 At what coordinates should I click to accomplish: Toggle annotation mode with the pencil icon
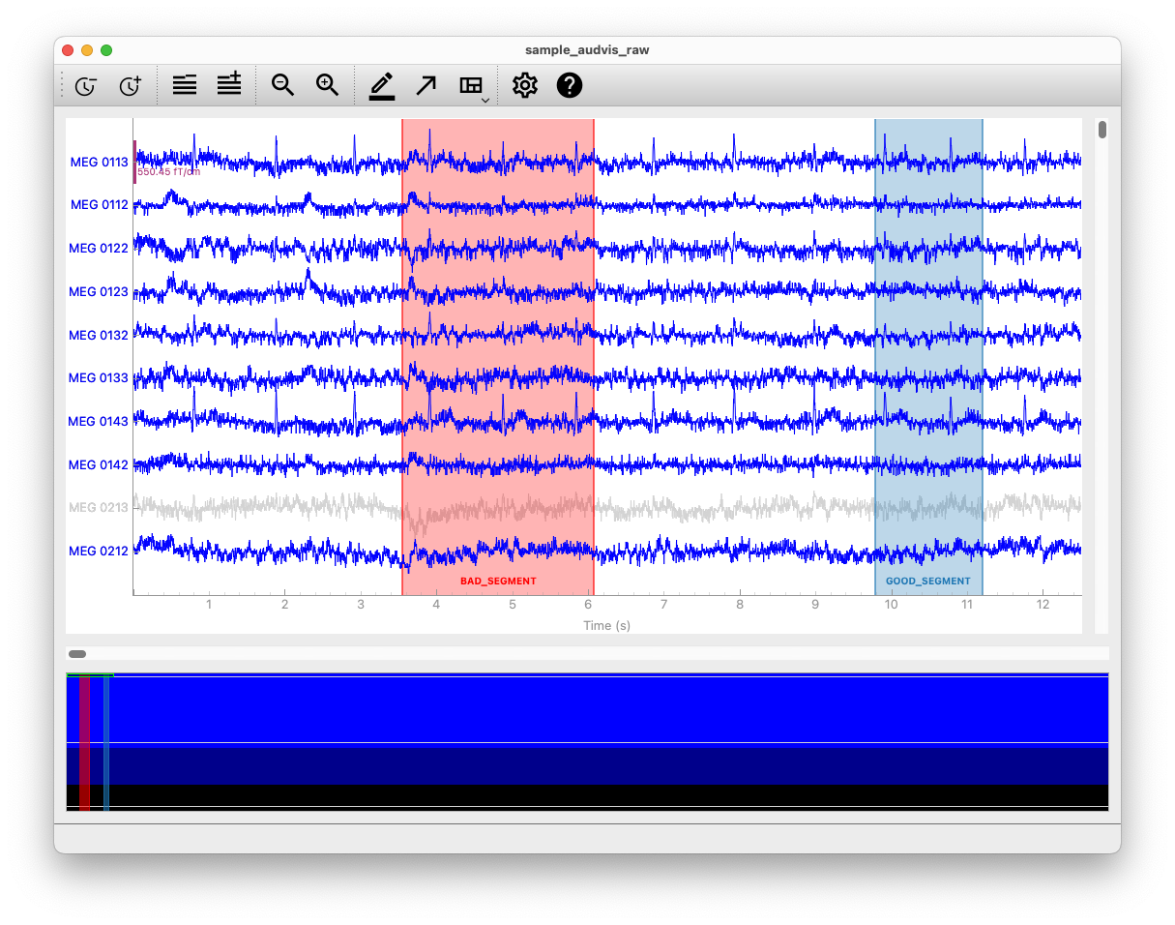click(382, 85)
